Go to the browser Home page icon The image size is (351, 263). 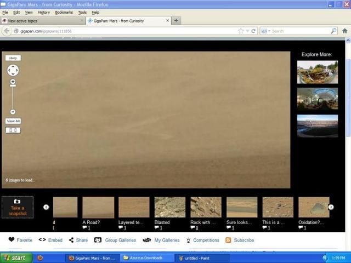[345, 31]
